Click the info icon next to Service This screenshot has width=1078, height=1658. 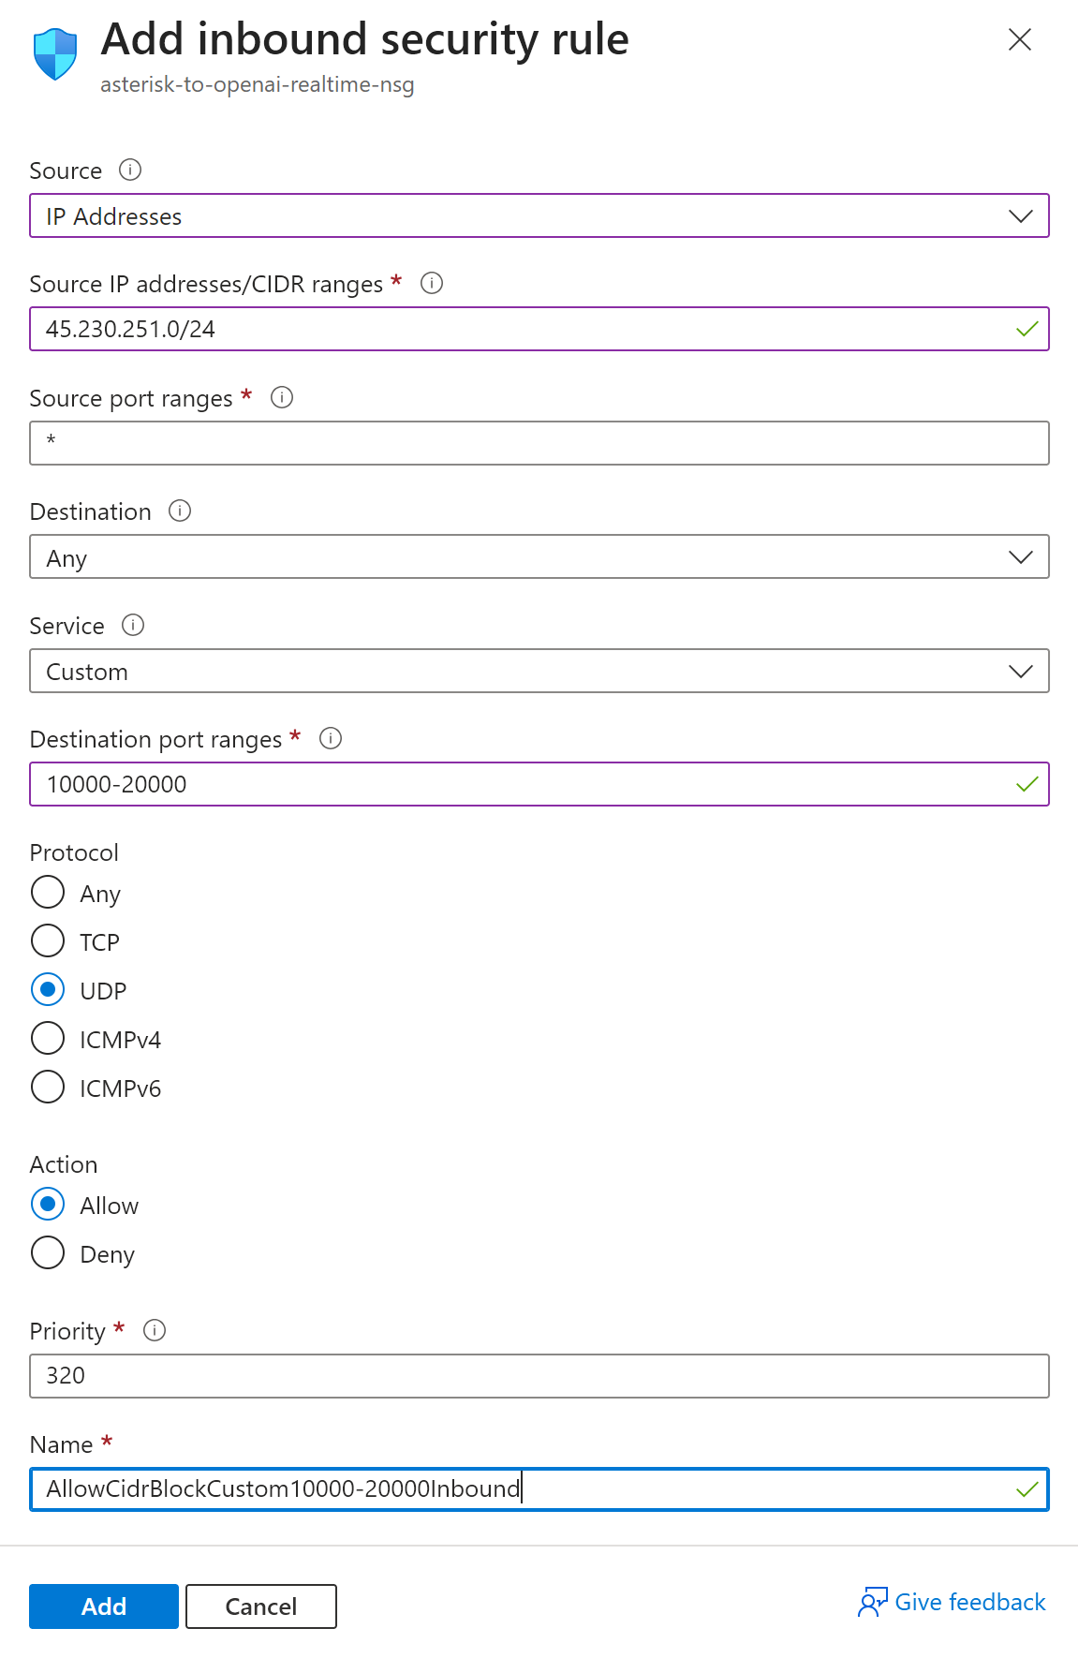(x=133, y=625)
